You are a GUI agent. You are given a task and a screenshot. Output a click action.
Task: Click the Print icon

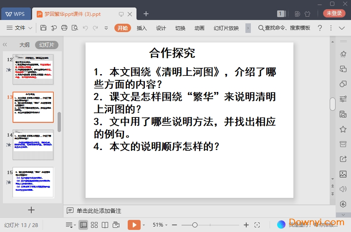[x=64, y=28]
